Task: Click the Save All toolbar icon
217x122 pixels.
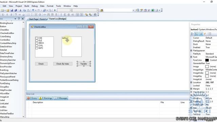Action: pos(16,10)
